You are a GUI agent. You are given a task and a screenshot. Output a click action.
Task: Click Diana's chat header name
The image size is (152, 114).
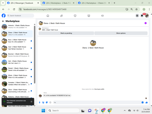click(x=54, y=23)
